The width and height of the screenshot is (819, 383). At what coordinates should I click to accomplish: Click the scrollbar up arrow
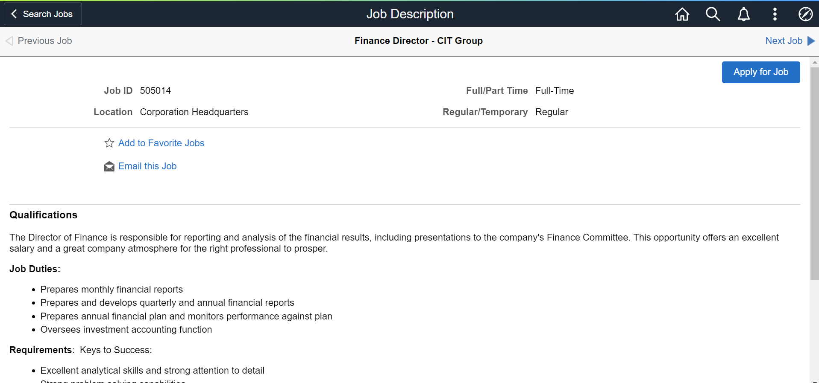(814, 62)
